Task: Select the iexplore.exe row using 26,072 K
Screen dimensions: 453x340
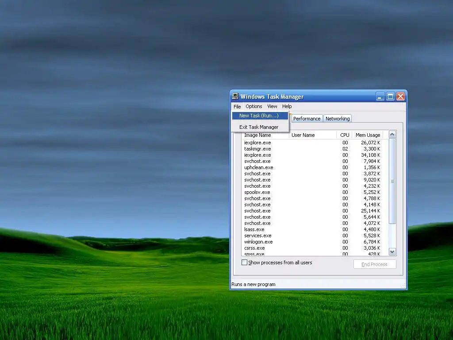Action: tap(312, 143)
